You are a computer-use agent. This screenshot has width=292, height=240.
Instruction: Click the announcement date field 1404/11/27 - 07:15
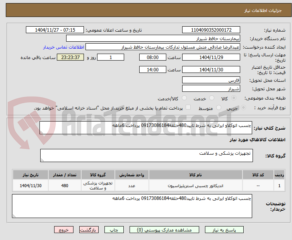point(55,30)
